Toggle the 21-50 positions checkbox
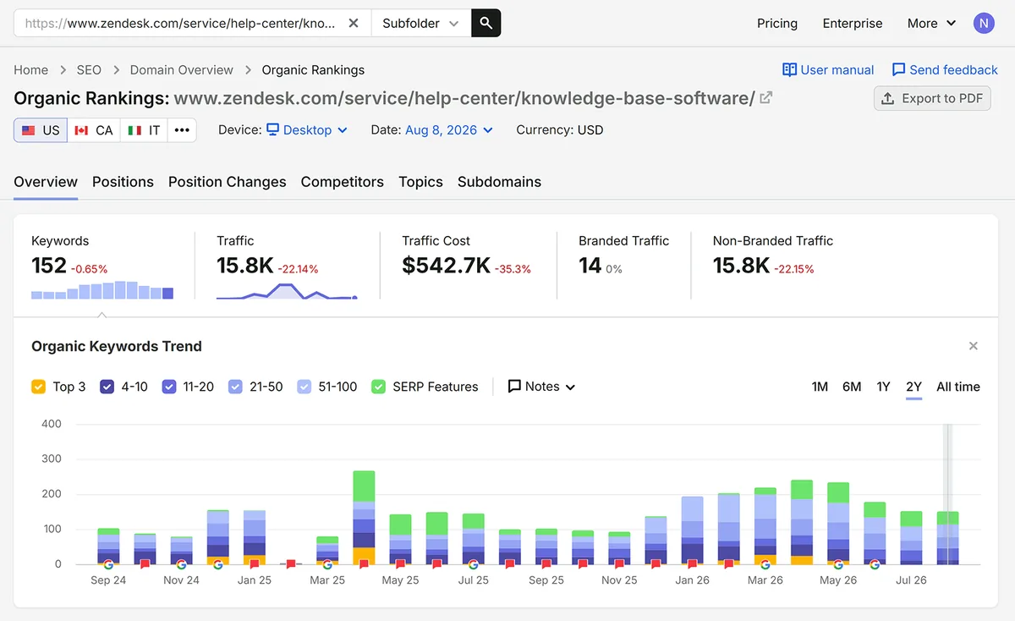Viewport: 1015px width, 621px height. (236, 387)
